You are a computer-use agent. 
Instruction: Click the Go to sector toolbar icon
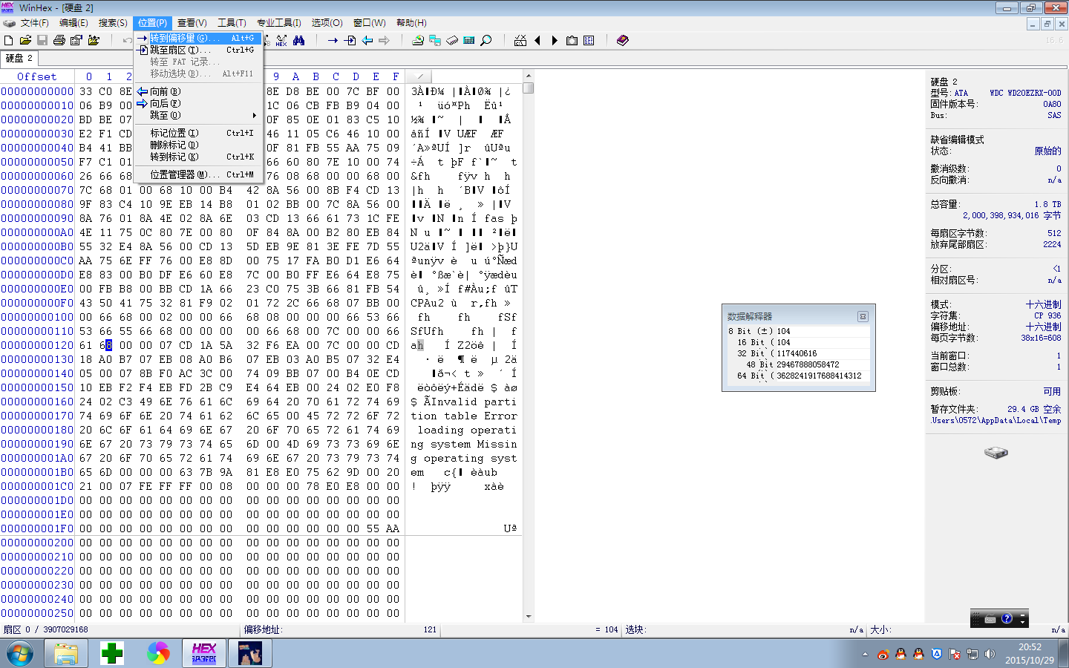click(x=350, y=40)
